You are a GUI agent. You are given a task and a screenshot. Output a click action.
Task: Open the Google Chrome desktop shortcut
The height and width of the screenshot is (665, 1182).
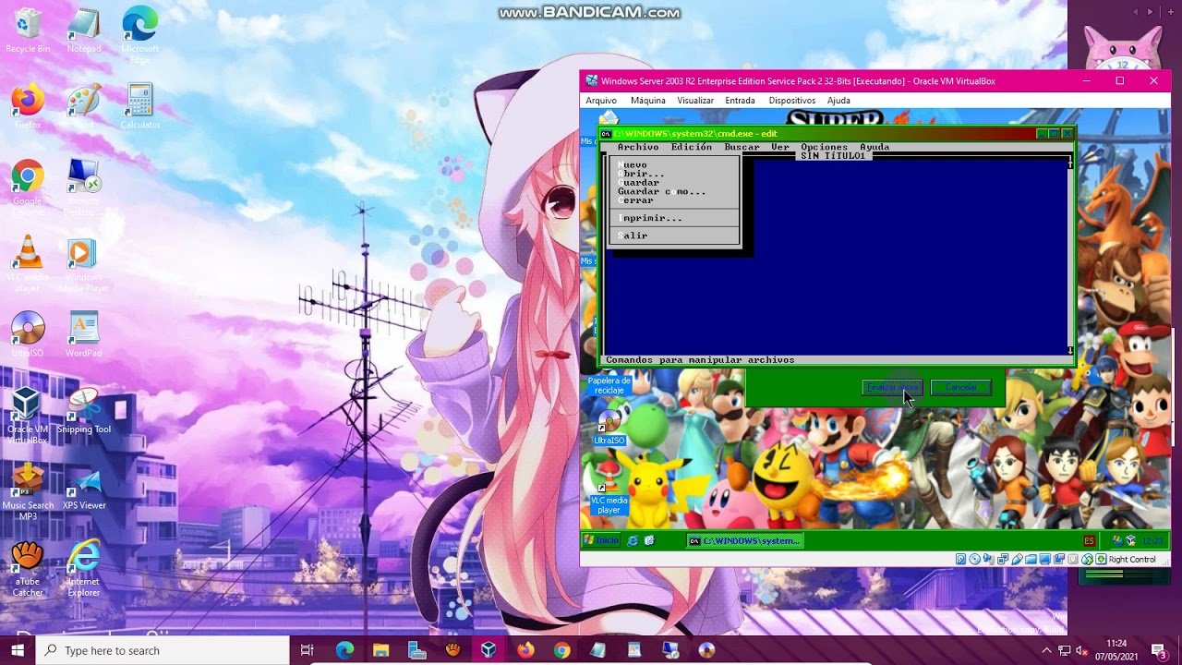[x=28, y=187]
